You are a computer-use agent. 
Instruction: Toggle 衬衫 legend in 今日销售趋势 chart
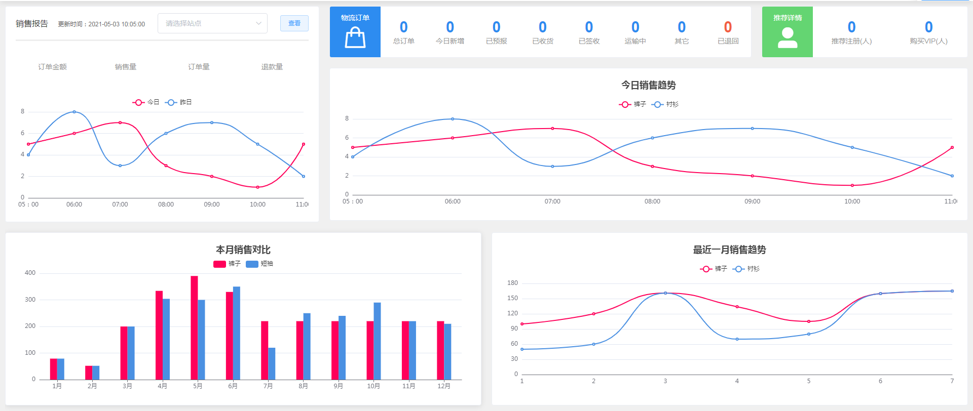pyautogui.click(x=658, y=104)
